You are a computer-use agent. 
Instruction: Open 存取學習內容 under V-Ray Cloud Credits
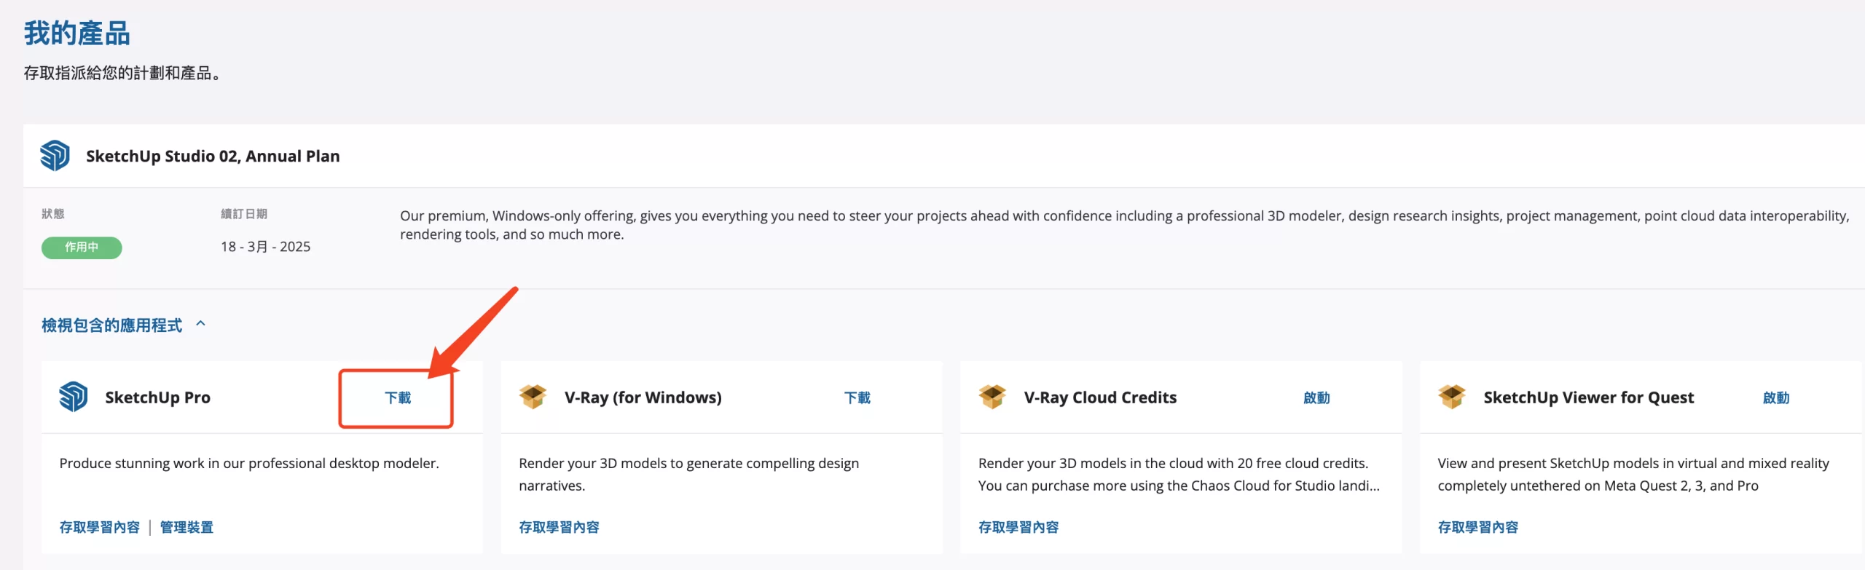pyautogui.click(x=1018, y=527)
